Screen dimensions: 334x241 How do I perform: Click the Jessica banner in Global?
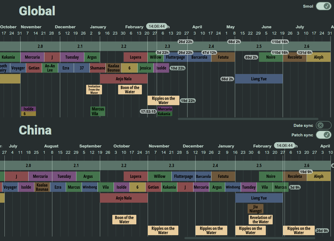coord(145,68)
